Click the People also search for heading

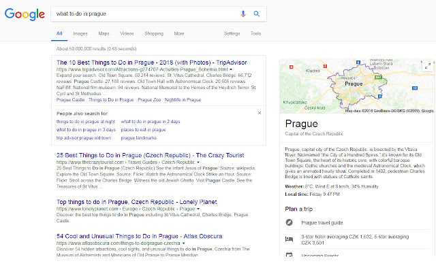pos(82,114)
